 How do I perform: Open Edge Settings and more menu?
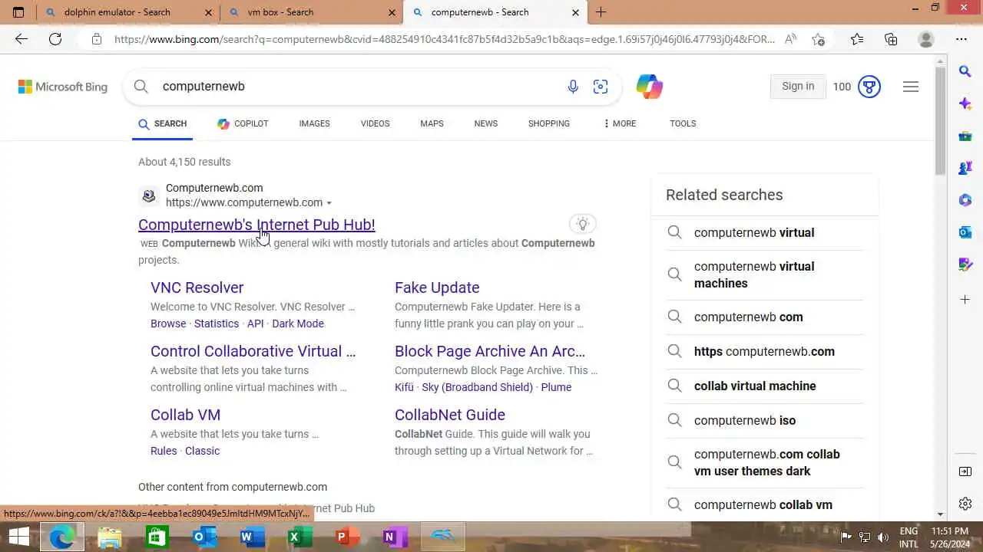coord(961,39)
